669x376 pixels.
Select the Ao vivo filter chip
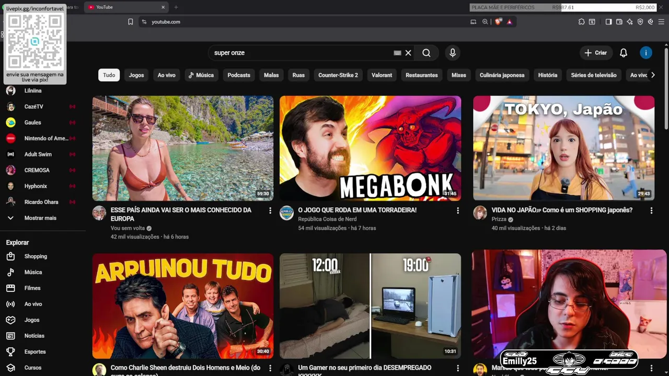(x=167, y=75)
